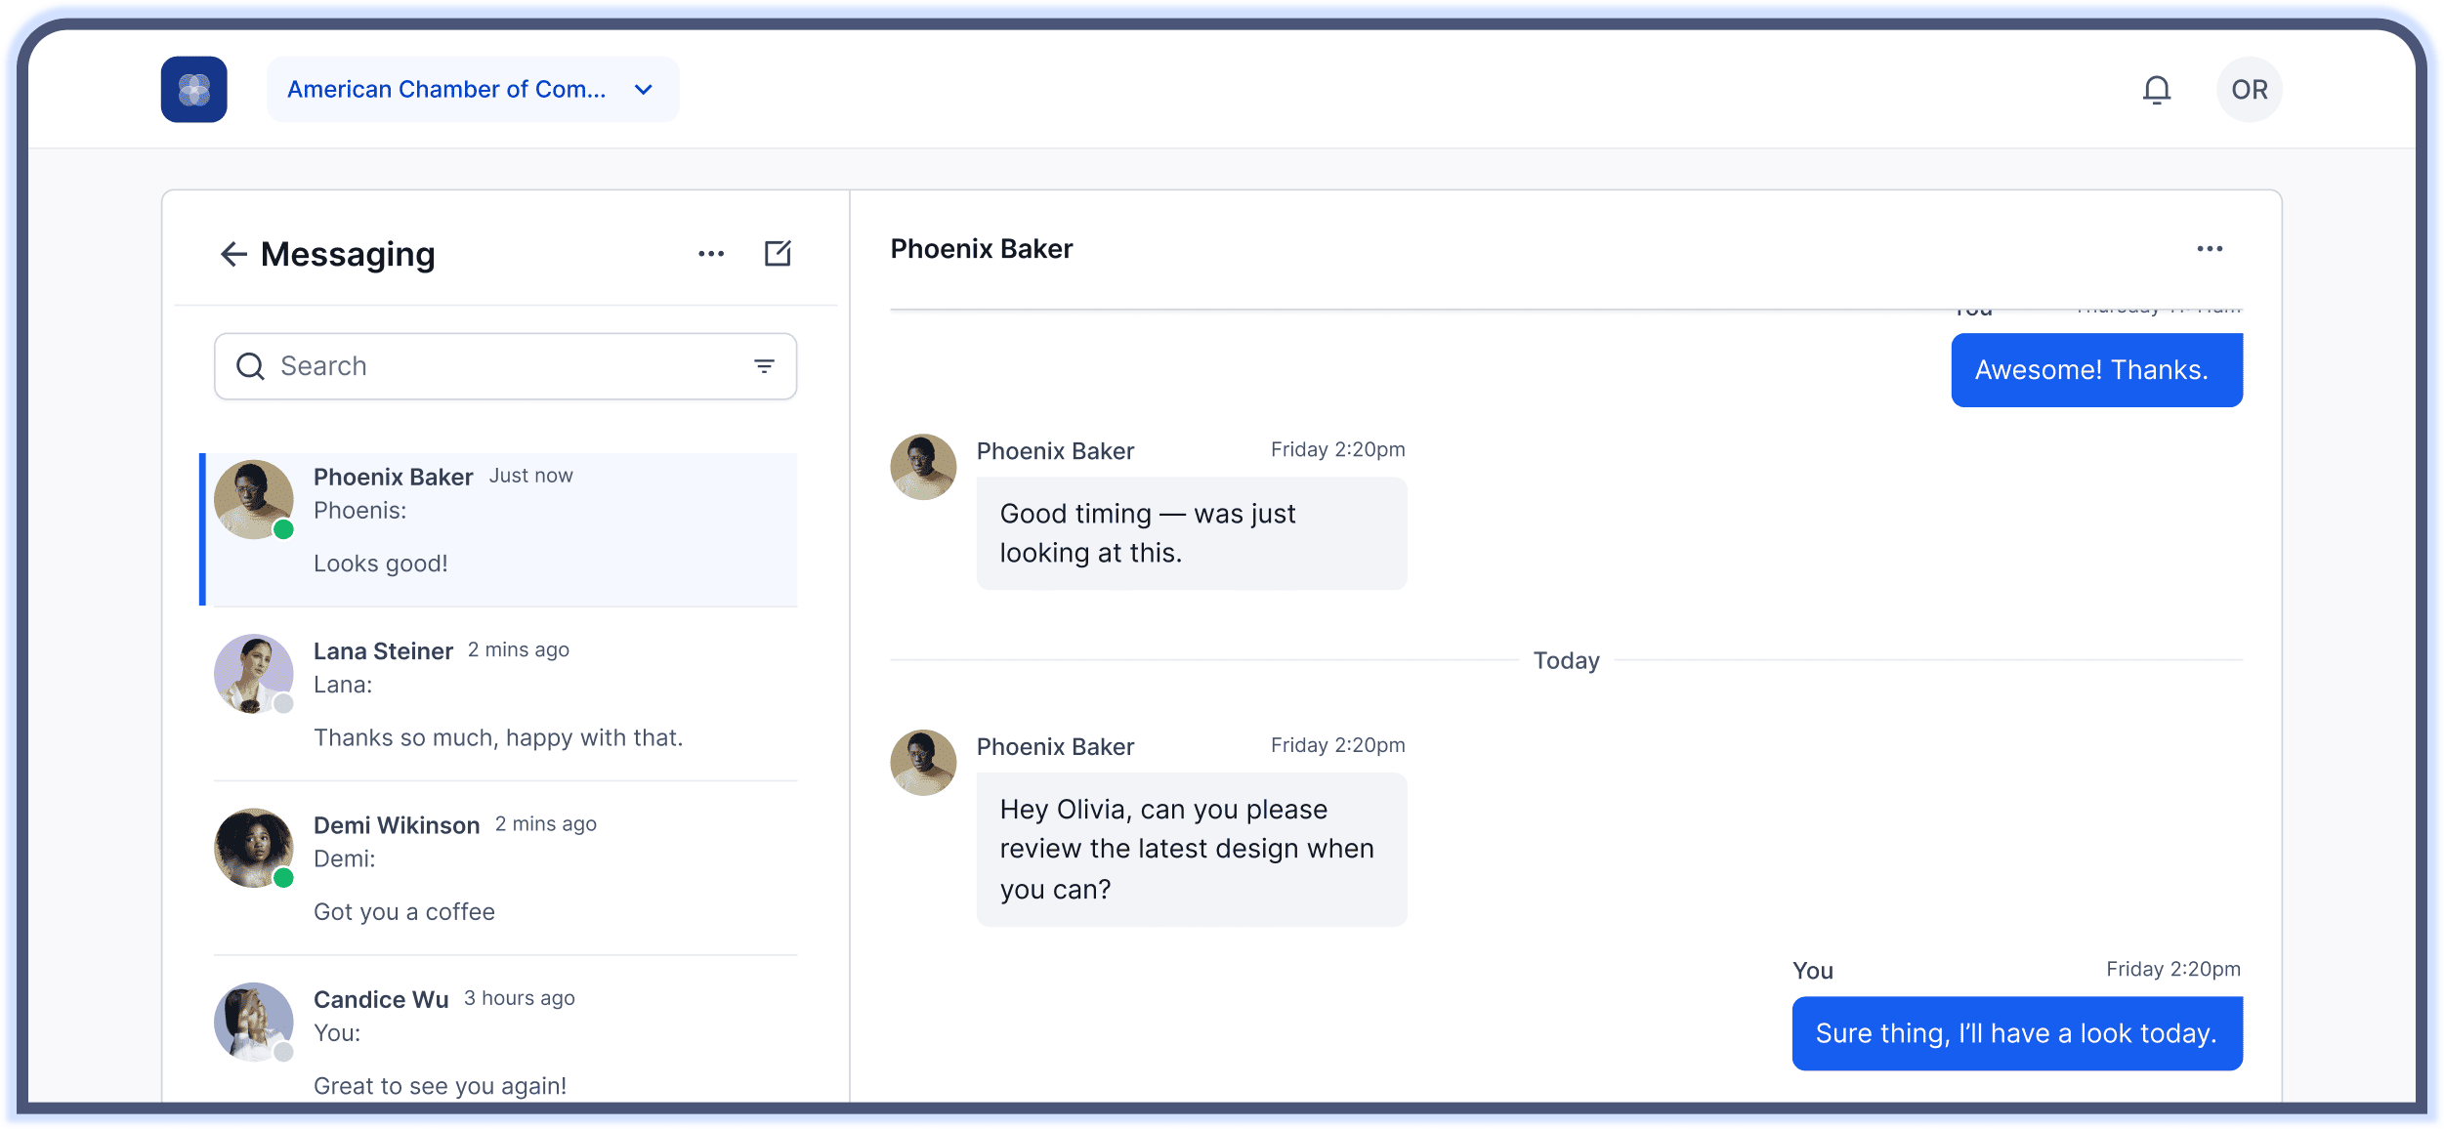Click the magnifier icon in the search field
Viewport: 2444px width, 1129px height.
pos(251,366)
